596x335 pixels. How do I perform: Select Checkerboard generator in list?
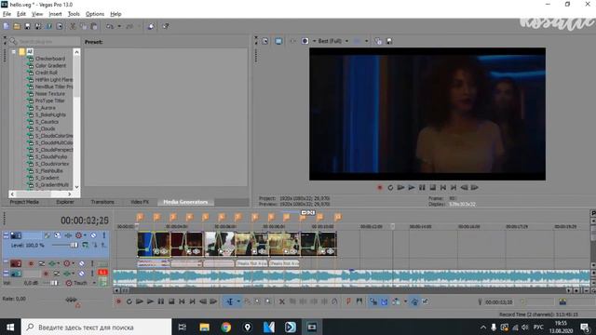tap(49, 59)
